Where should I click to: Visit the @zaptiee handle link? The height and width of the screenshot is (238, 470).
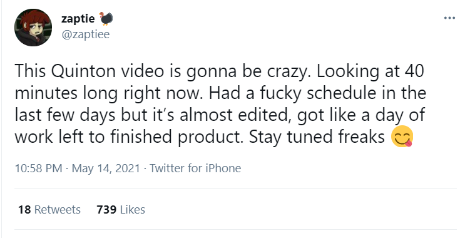tap(86, 34)
